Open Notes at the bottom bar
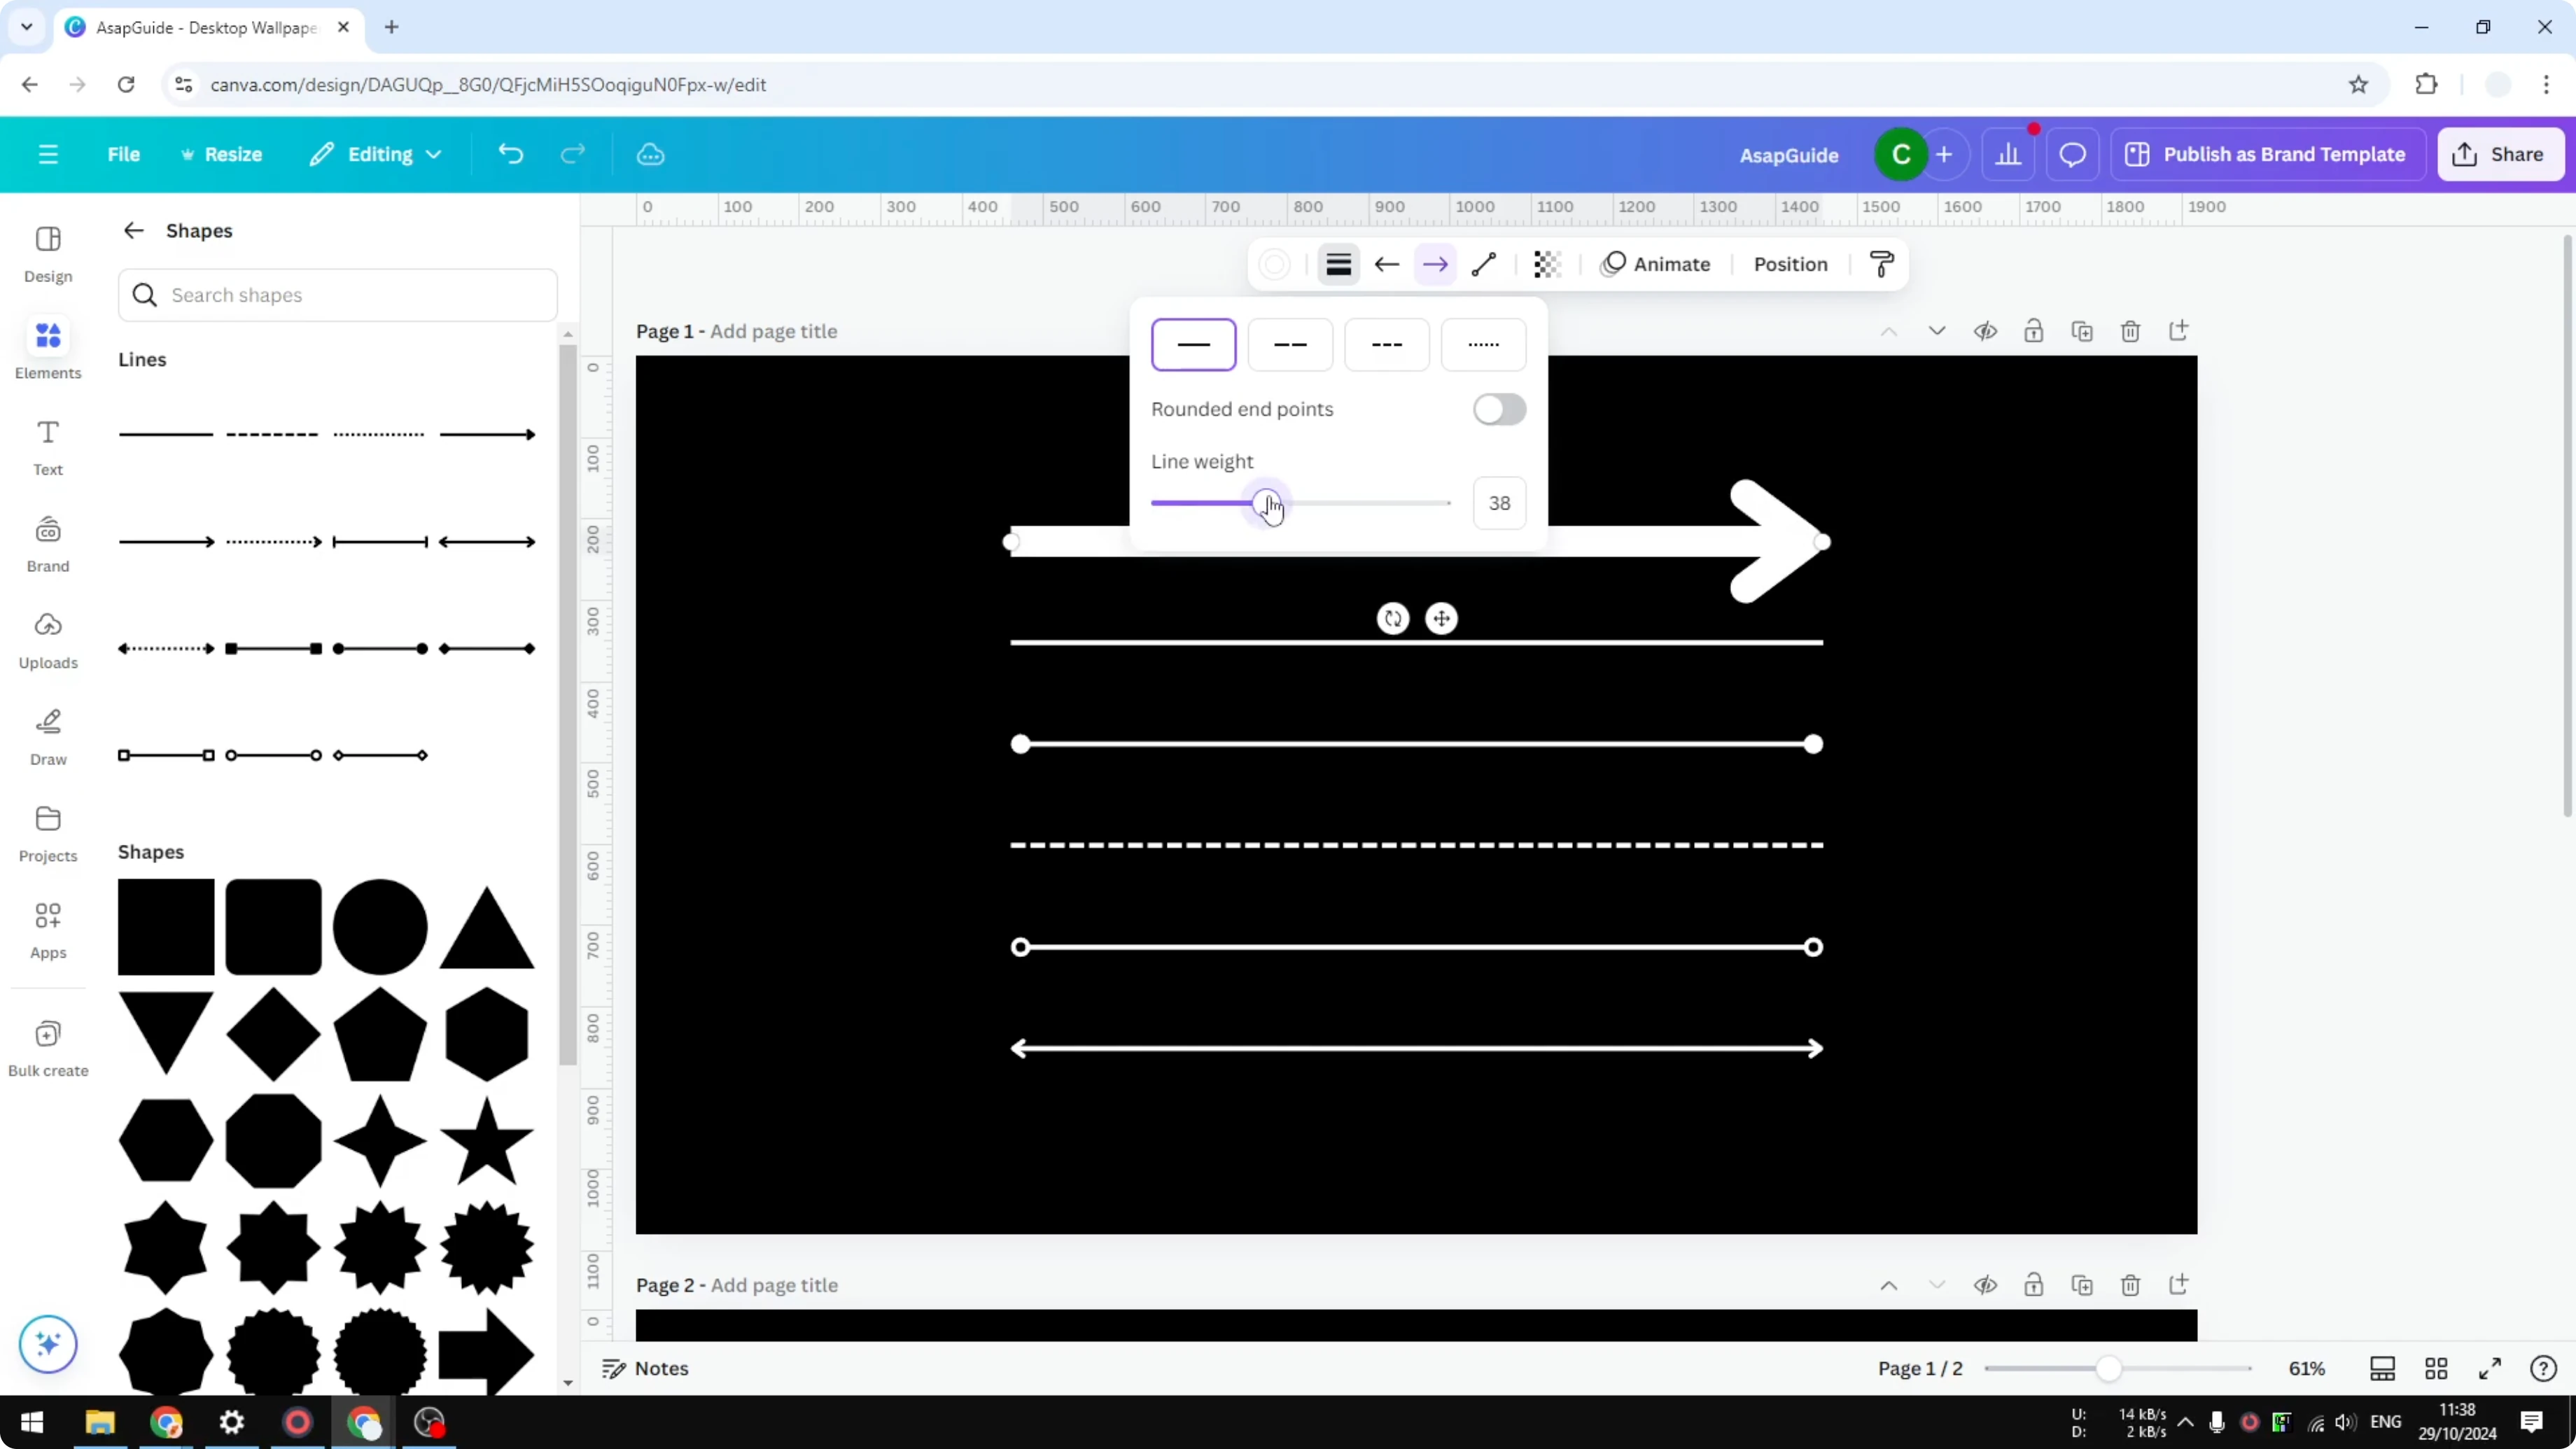 (x=645, y=1368)
